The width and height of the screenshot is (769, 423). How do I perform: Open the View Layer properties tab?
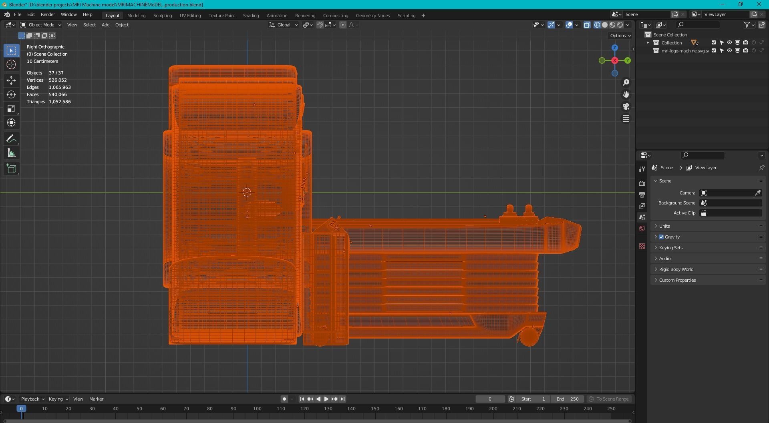coord(642,206)
